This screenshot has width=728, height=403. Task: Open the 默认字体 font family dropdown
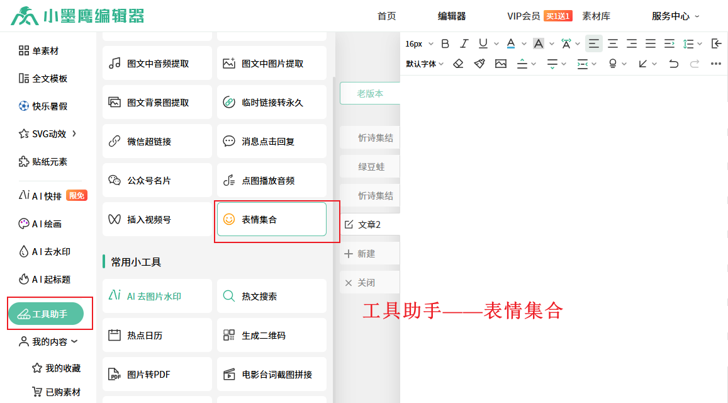point(424,64)
